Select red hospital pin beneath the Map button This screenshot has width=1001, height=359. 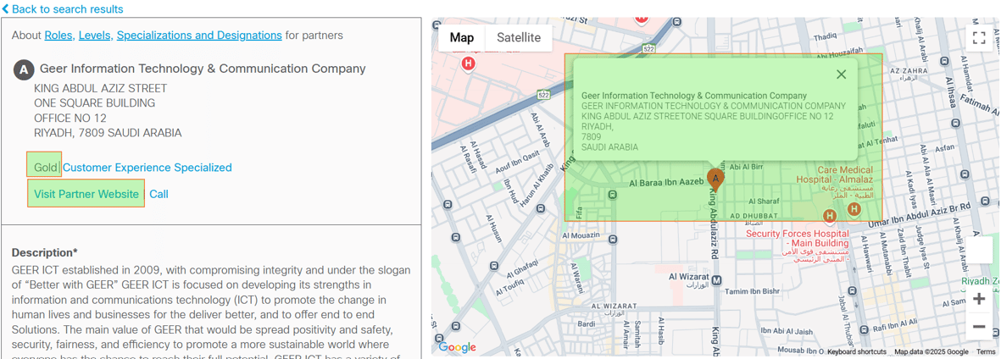(x=469, y=64)
